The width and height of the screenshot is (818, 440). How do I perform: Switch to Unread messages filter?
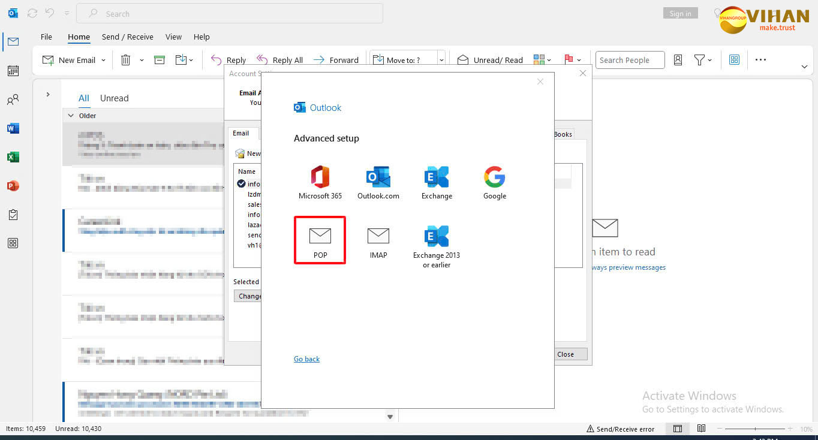pyautogui.click(x=114, y=98)
